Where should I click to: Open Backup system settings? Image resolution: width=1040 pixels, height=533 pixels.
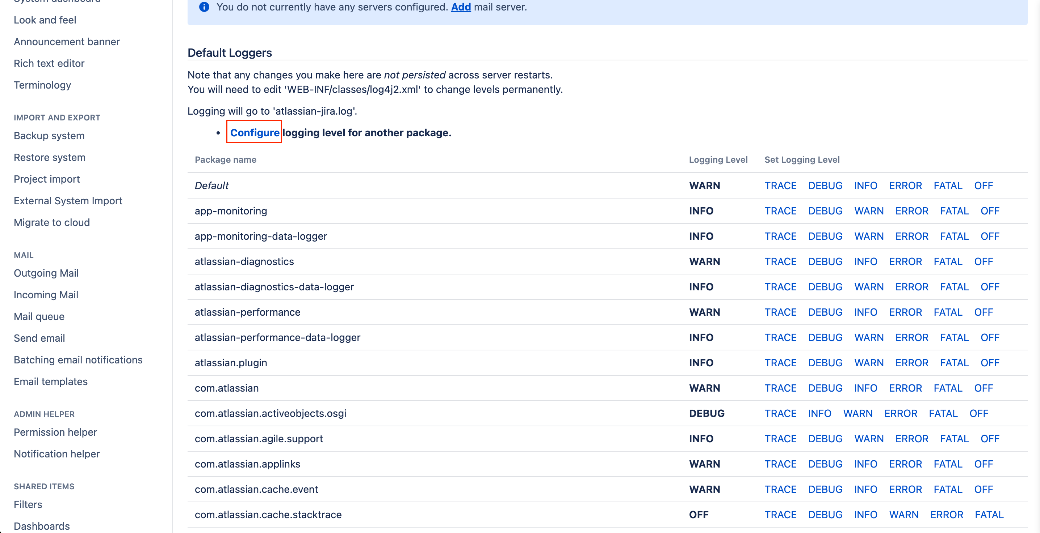click(49, 136)
